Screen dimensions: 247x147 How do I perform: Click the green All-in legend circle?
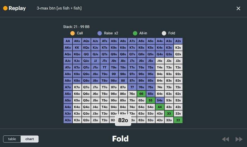click(x=135, y=33)
